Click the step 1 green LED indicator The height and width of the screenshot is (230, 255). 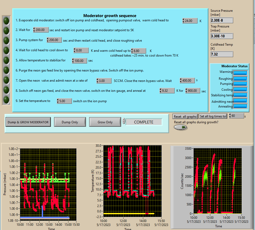pos(6,21)
